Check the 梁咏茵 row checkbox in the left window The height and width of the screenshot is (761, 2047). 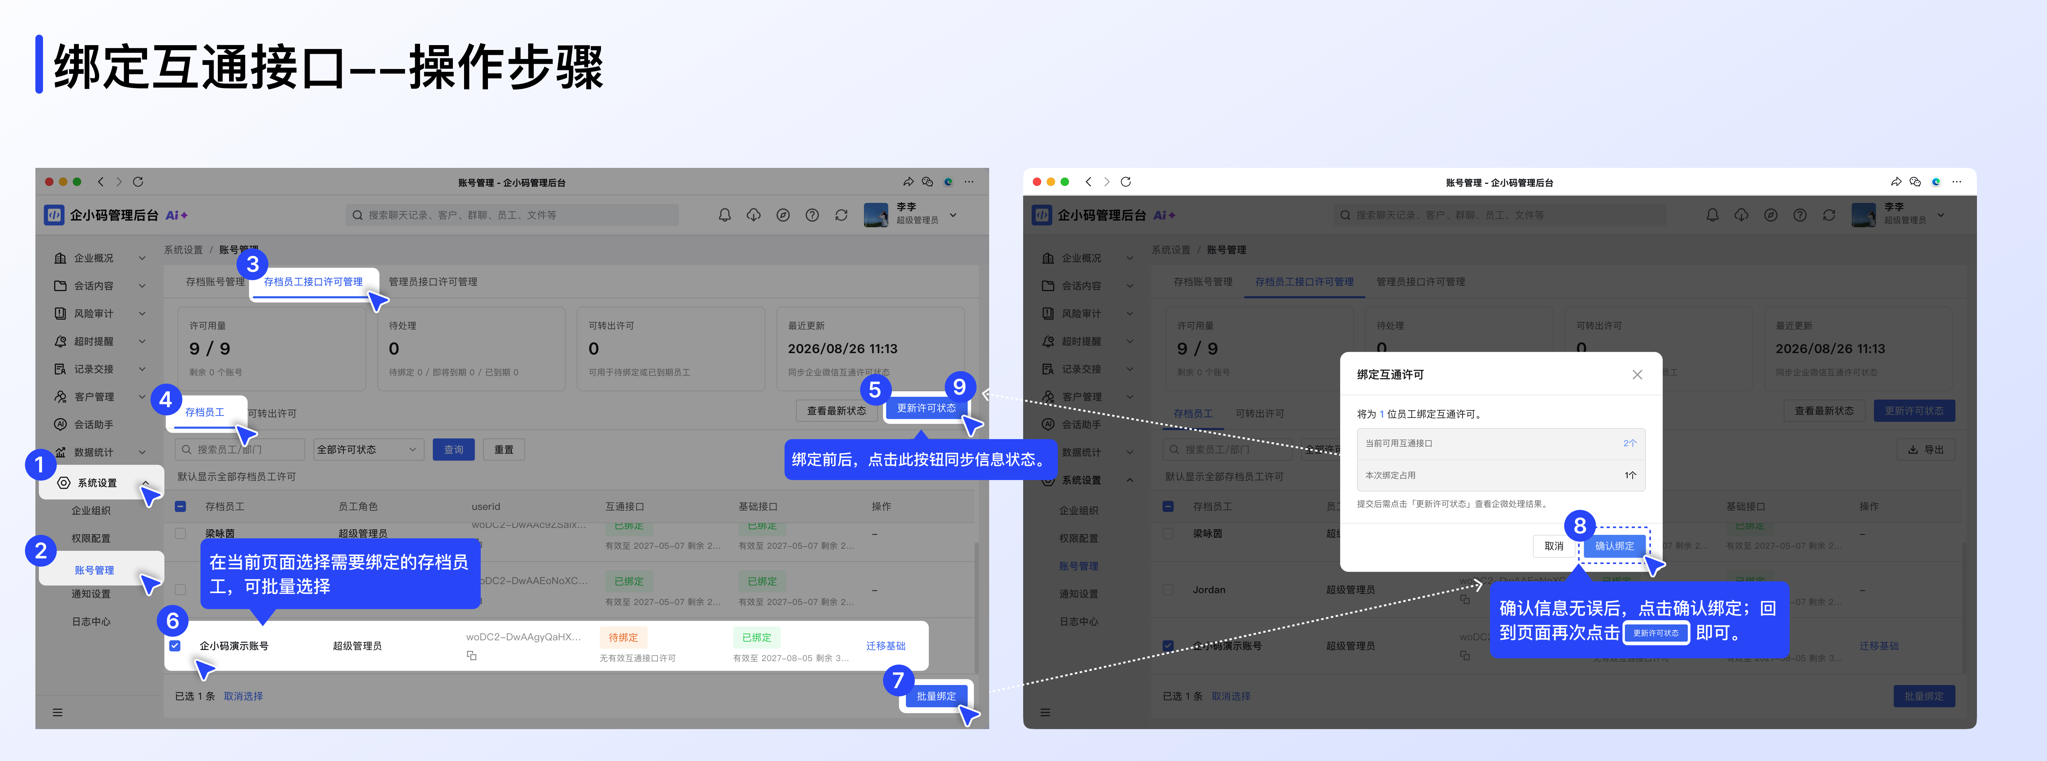coord(180,534)
